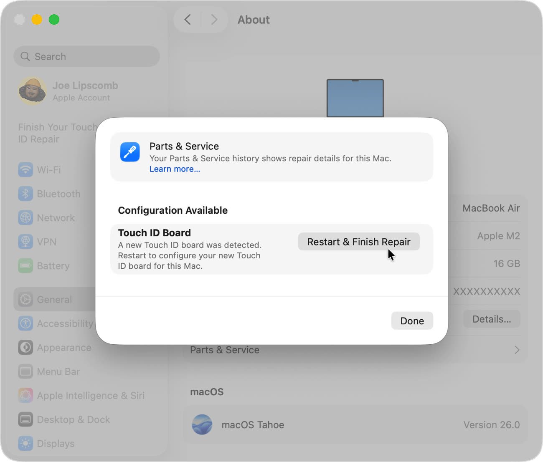Open the Learn more link
Viewport: 543px width, 462px height.
pyautogui.click(x=175, y=169)
